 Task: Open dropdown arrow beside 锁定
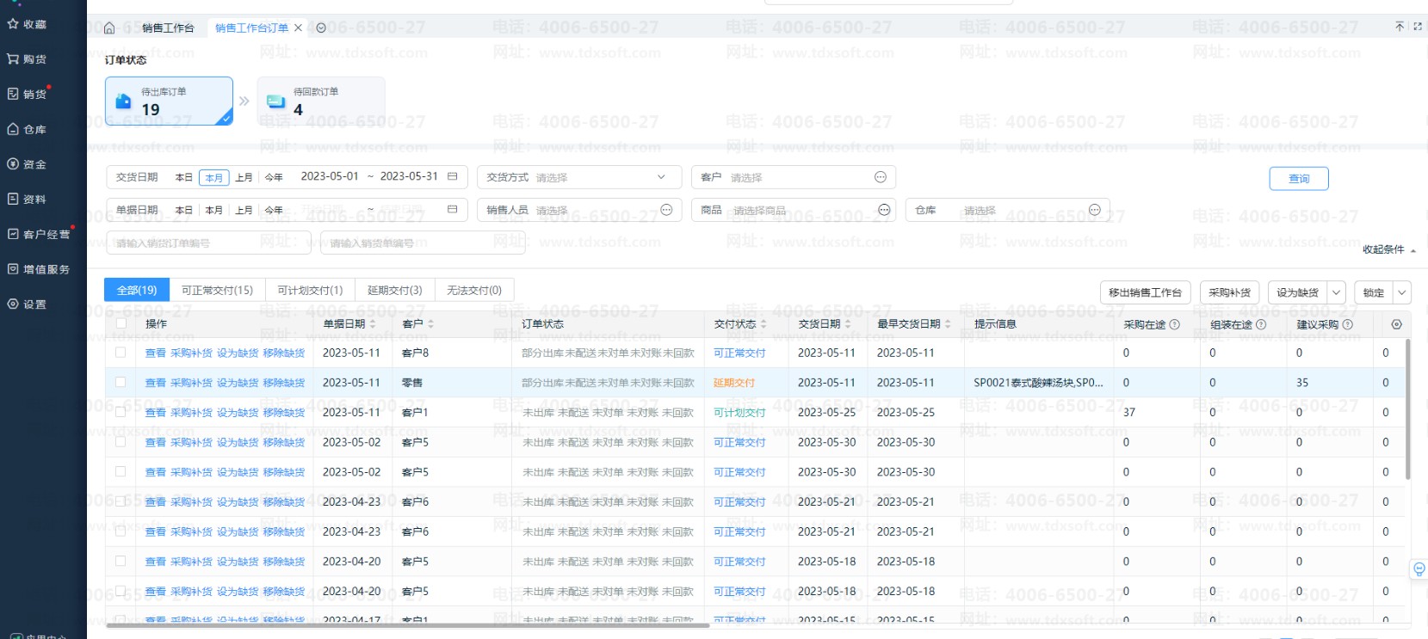click(1401, 292)
